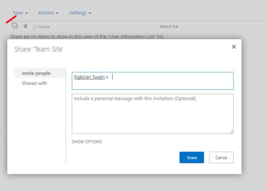Viewport: 267px width, 191px height.
Task: Focus the personal message text box
Action: click(152, 114)
